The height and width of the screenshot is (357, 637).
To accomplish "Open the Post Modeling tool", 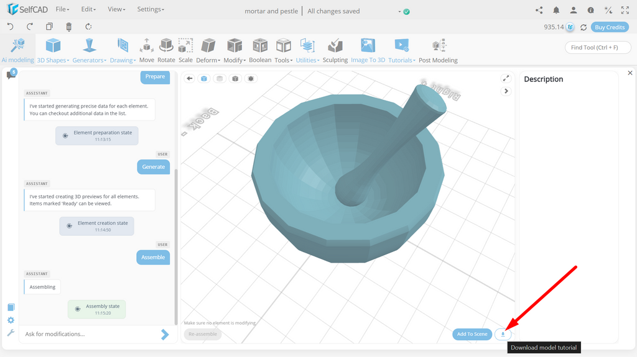I will click(x=438, y=50).
